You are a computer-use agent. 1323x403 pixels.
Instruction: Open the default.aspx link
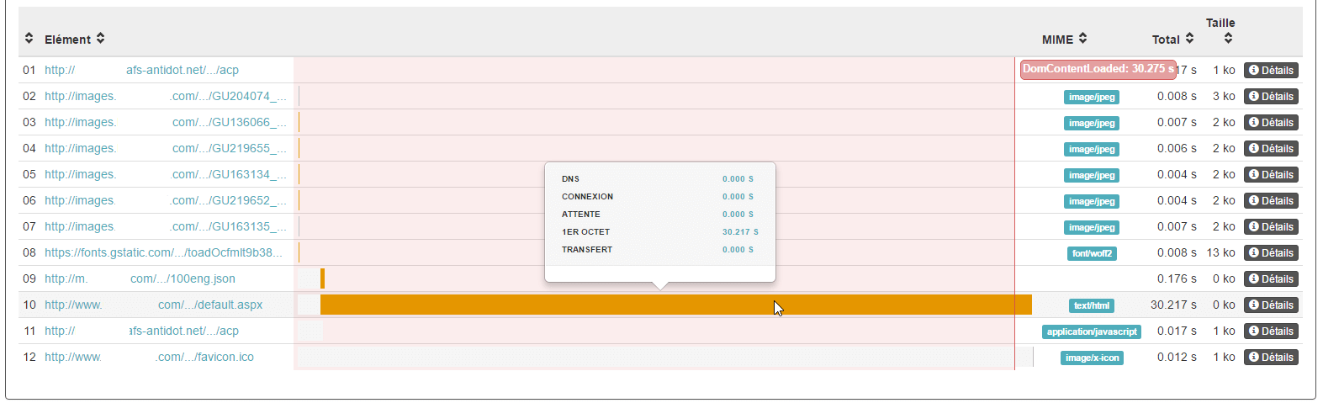tap(153, 305)
